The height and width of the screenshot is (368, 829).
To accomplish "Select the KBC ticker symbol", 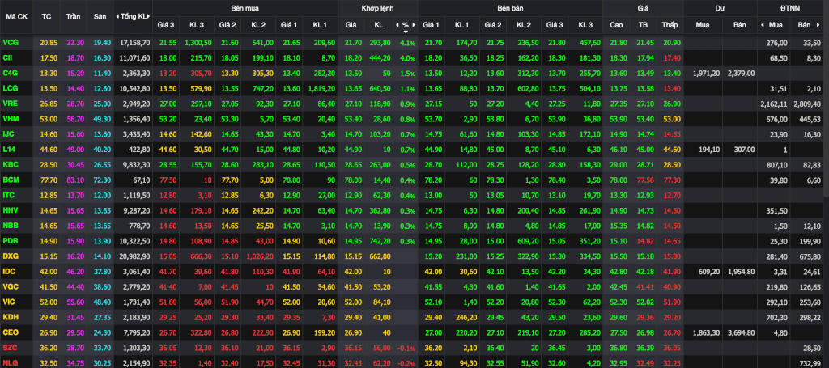I will [10, 164].
